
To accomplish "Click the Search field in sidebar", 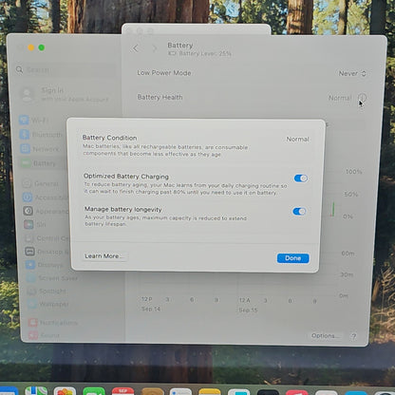I will (65, 69).
